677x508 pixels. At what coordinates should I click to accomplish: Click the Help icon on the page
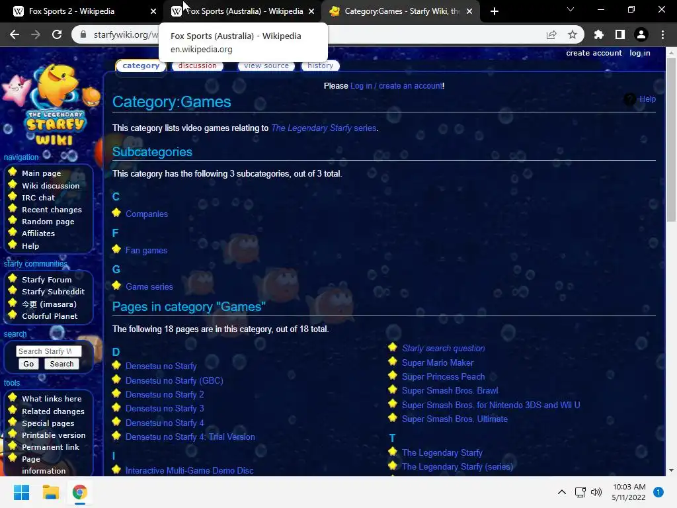tap(630, 99)
